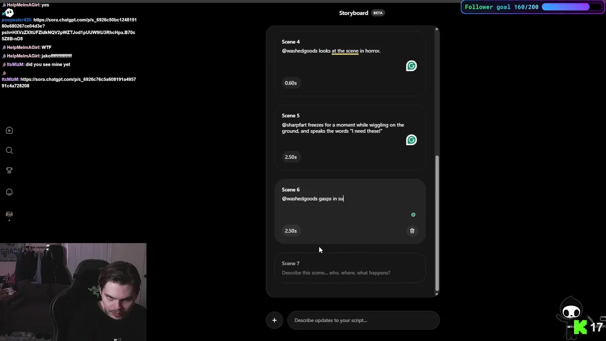Delete Scene 6 with the trash icon
606x341 pixels.
click(412, 231)
